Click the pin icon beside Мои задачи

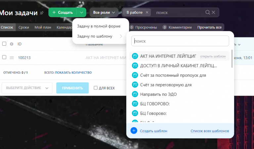click(x=42, y=13)
